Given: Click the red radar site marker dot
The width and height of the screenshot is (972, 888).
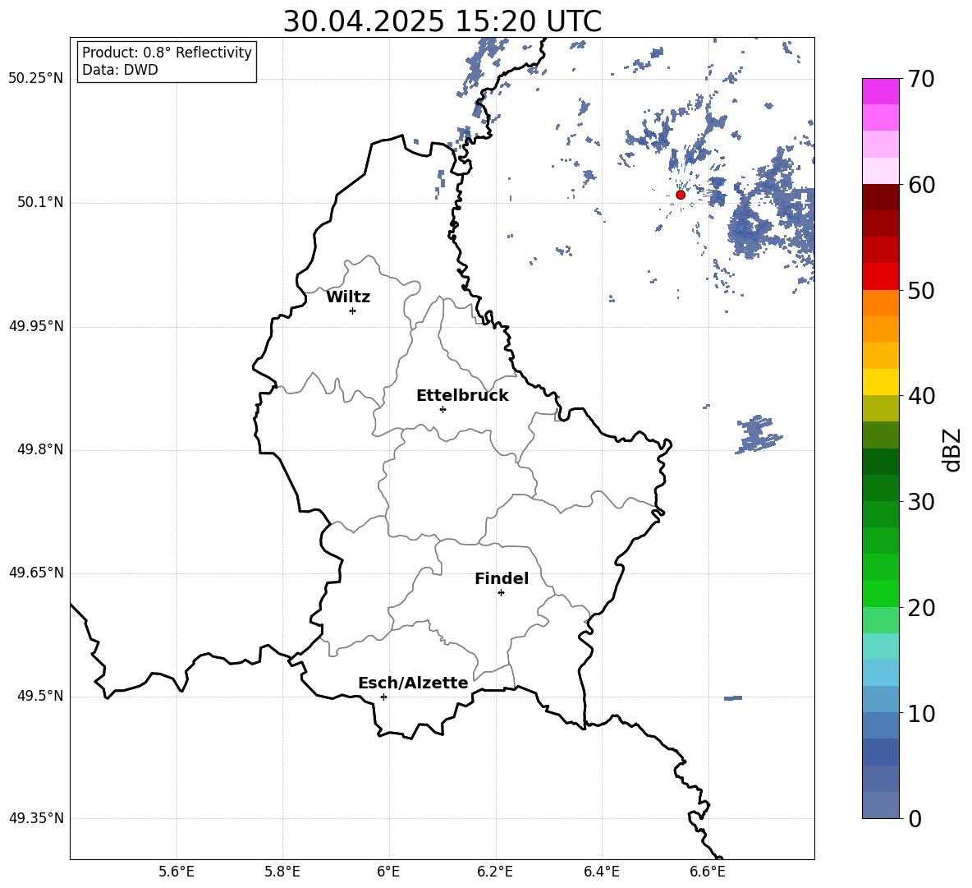Looking at the screenshot, I should 680,195.
